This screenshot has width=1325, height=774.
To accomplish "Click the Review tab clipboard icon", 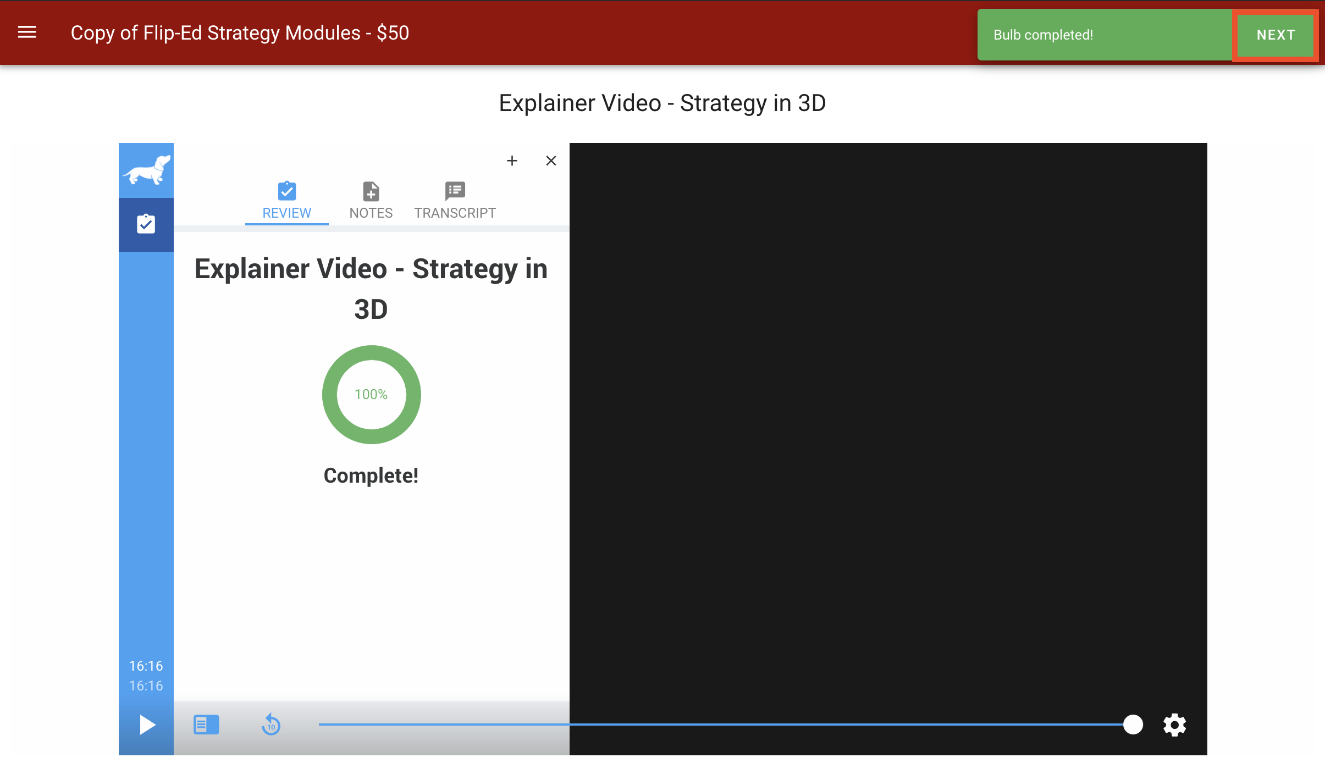I will (286, 191).
